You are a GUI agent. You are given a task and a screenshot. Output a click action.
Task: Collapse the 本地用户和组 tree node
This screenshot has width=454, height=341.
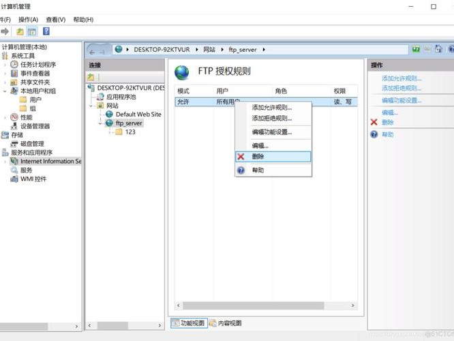tap(5, 91)
